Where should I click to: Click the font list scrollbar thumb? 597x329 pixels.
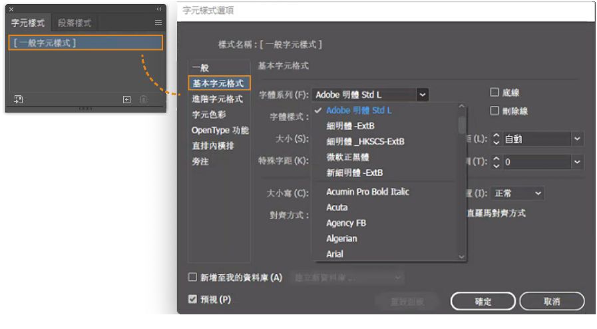(x=462, y=125)
